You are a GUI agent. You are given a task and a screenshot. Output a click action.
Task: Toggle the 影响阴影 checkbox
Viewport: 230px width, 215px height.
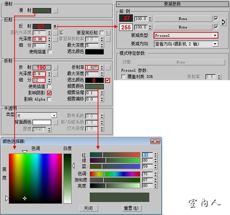coord(49,93)
